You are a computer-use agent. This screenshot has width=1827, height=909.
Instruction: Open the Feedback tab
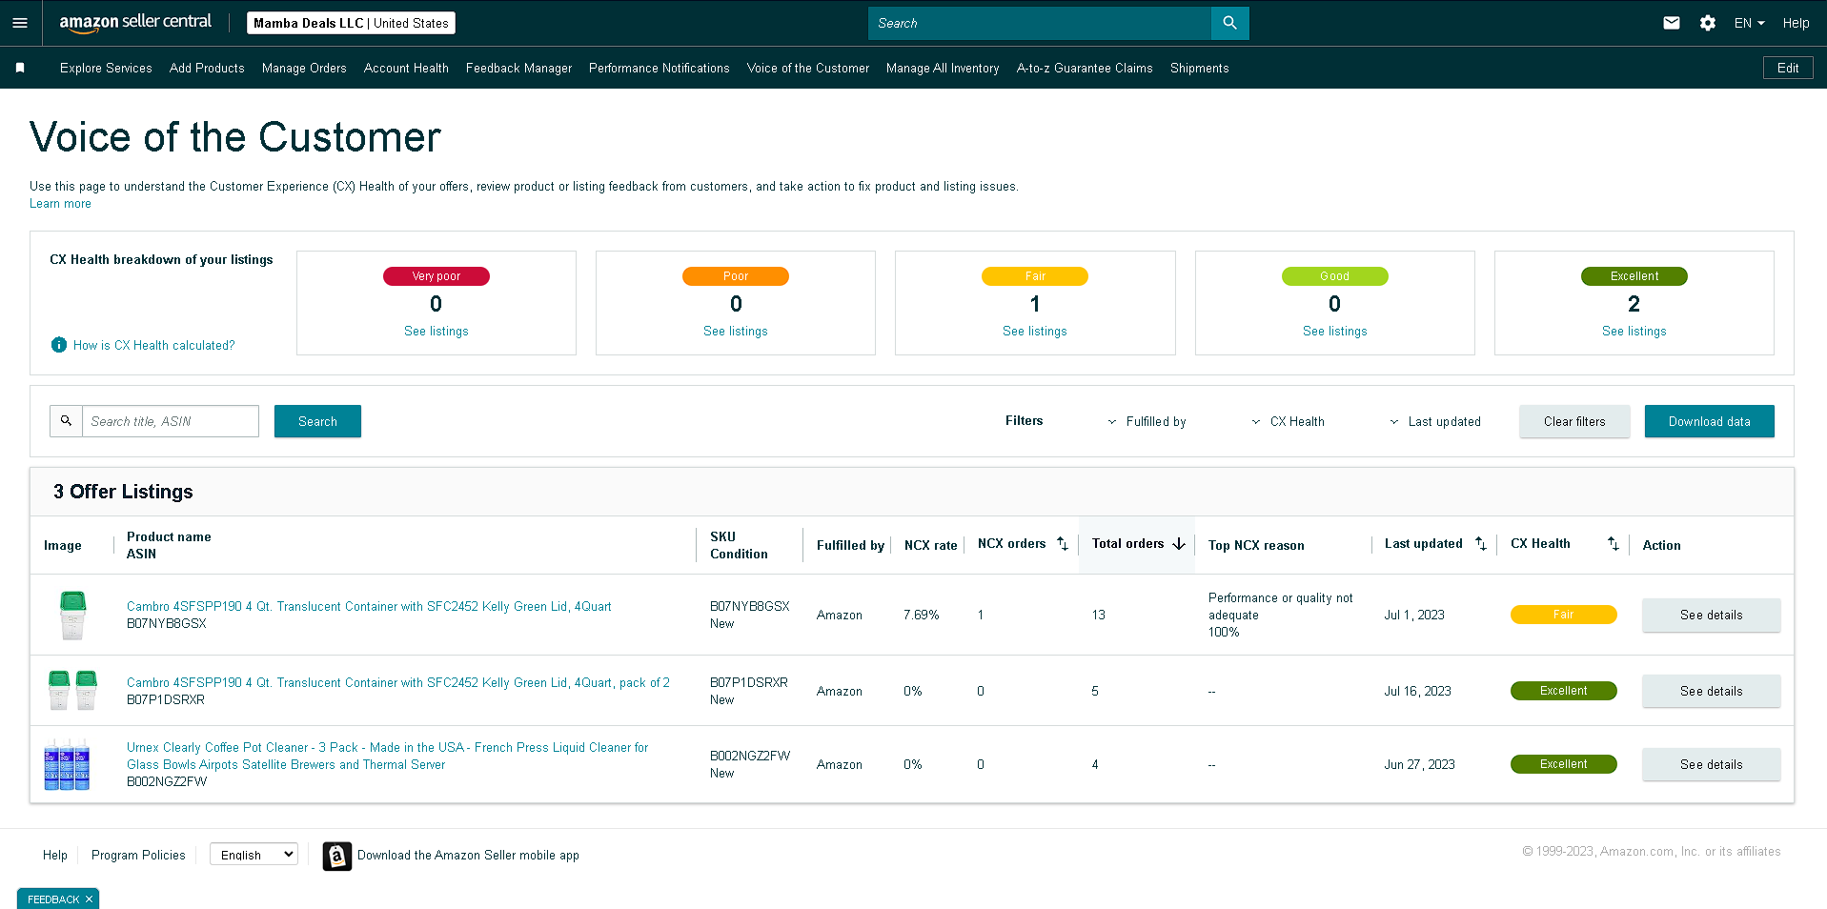(x=53, y=899)
